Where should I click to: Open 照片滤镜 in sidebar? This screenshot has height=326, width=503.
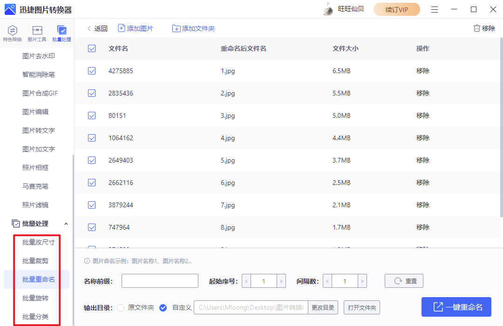click(x=35, y=205)
